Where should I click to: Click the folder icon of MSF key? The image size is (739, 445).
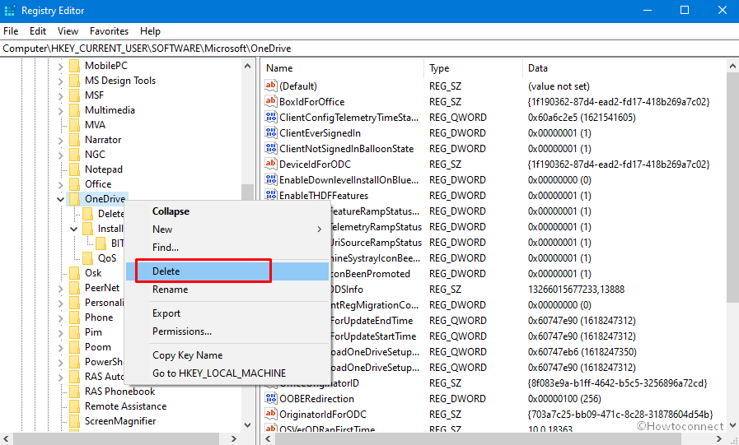(x=74, y=95)
